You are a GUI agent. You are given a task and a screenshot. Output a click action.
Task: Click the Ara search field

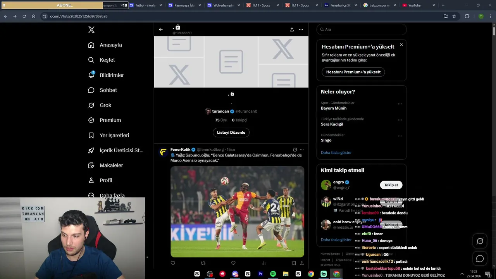(x=362, y=29)
